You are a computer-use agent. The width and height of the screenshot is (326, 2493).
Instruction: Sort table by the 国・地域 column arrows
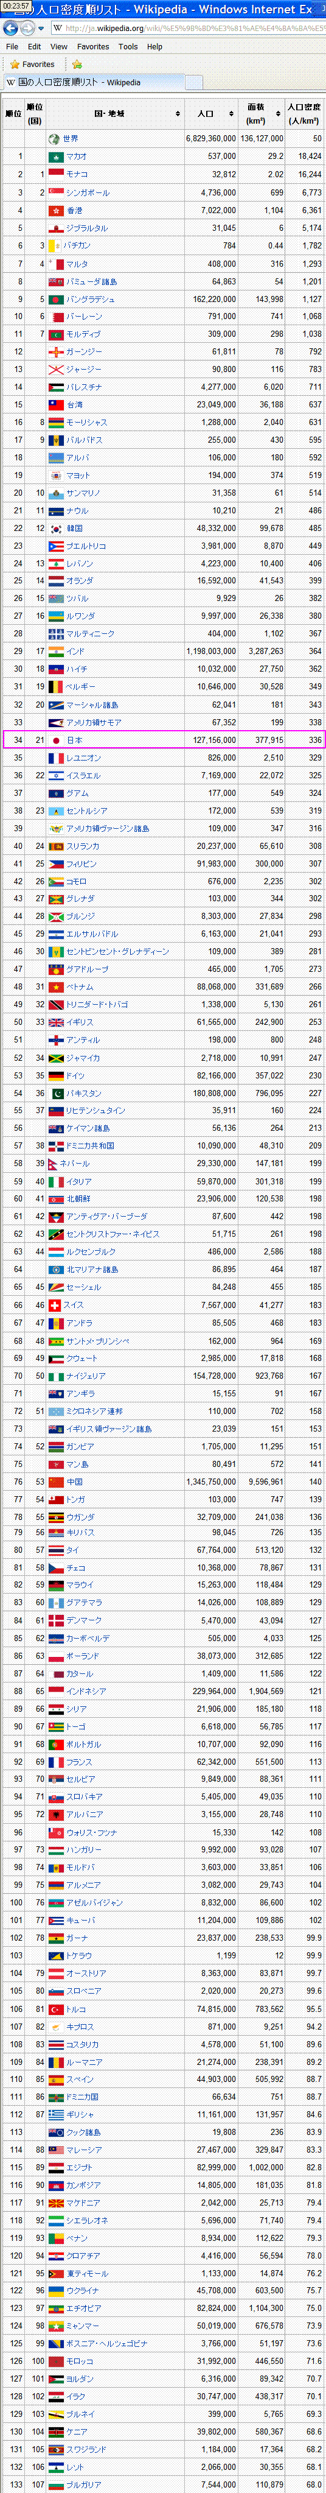(178, 114)
